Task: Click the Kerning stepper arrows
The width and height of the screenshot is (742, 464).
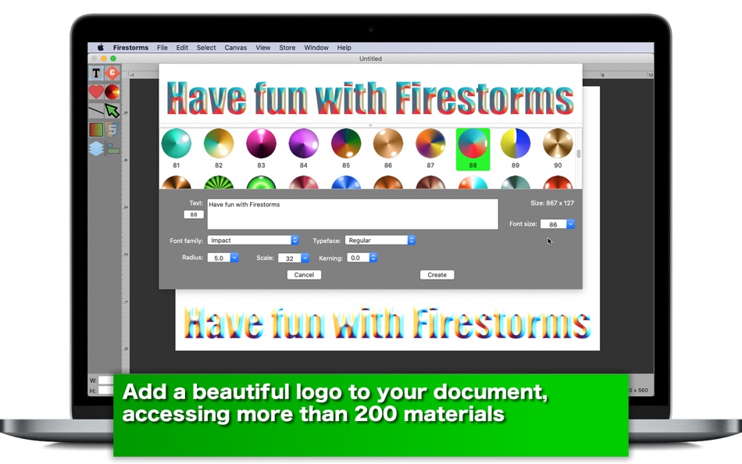Action: click(373, 258)
